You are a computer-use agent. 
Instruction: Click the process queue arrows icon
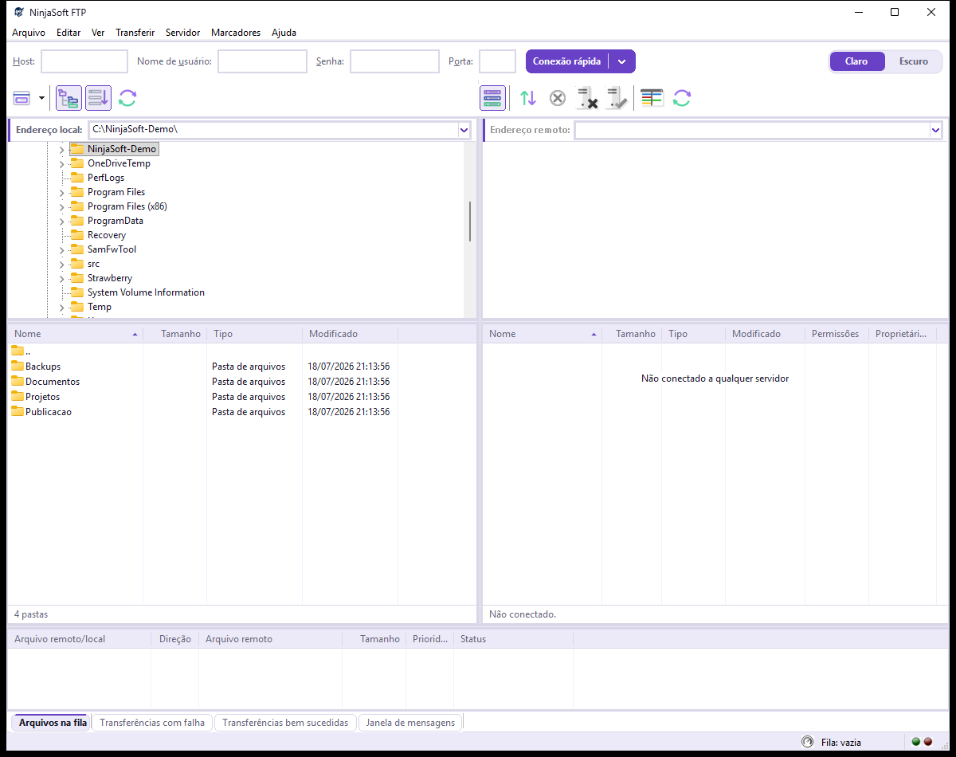(528, 98)
